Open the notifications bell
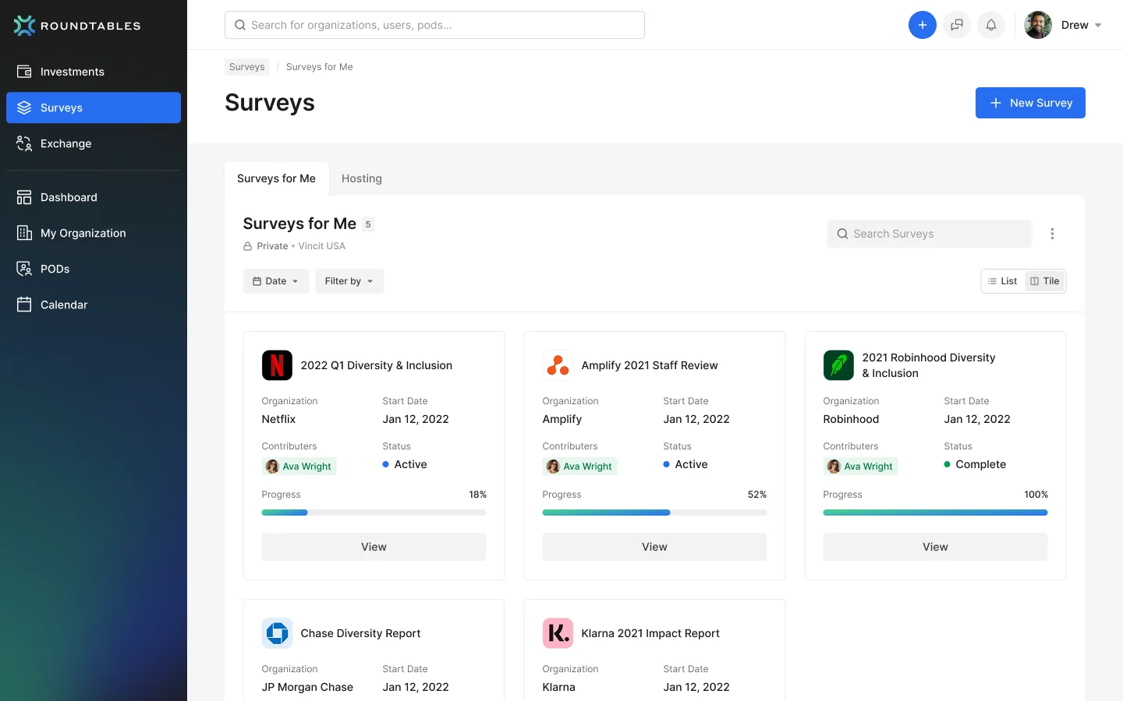1123x701 pixels. click(991, 25)
